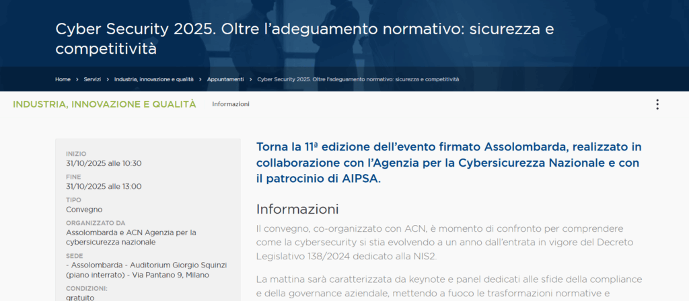Click the Convegno event type value
The image size is (689, 301).
[x=84, y=209]
